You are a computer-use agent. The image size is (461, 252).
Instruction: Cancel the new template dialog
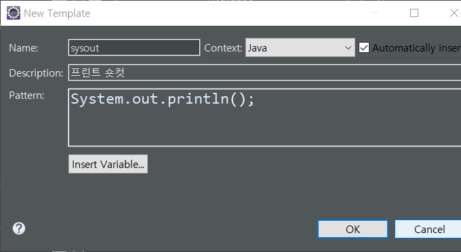(x=429, y=229)
